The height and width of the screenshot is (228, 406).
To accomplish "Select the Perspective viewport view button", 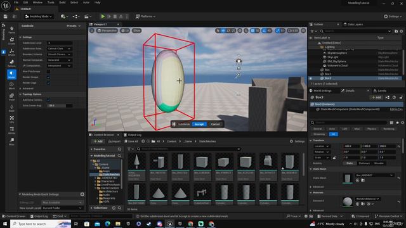I will [107, 30].
